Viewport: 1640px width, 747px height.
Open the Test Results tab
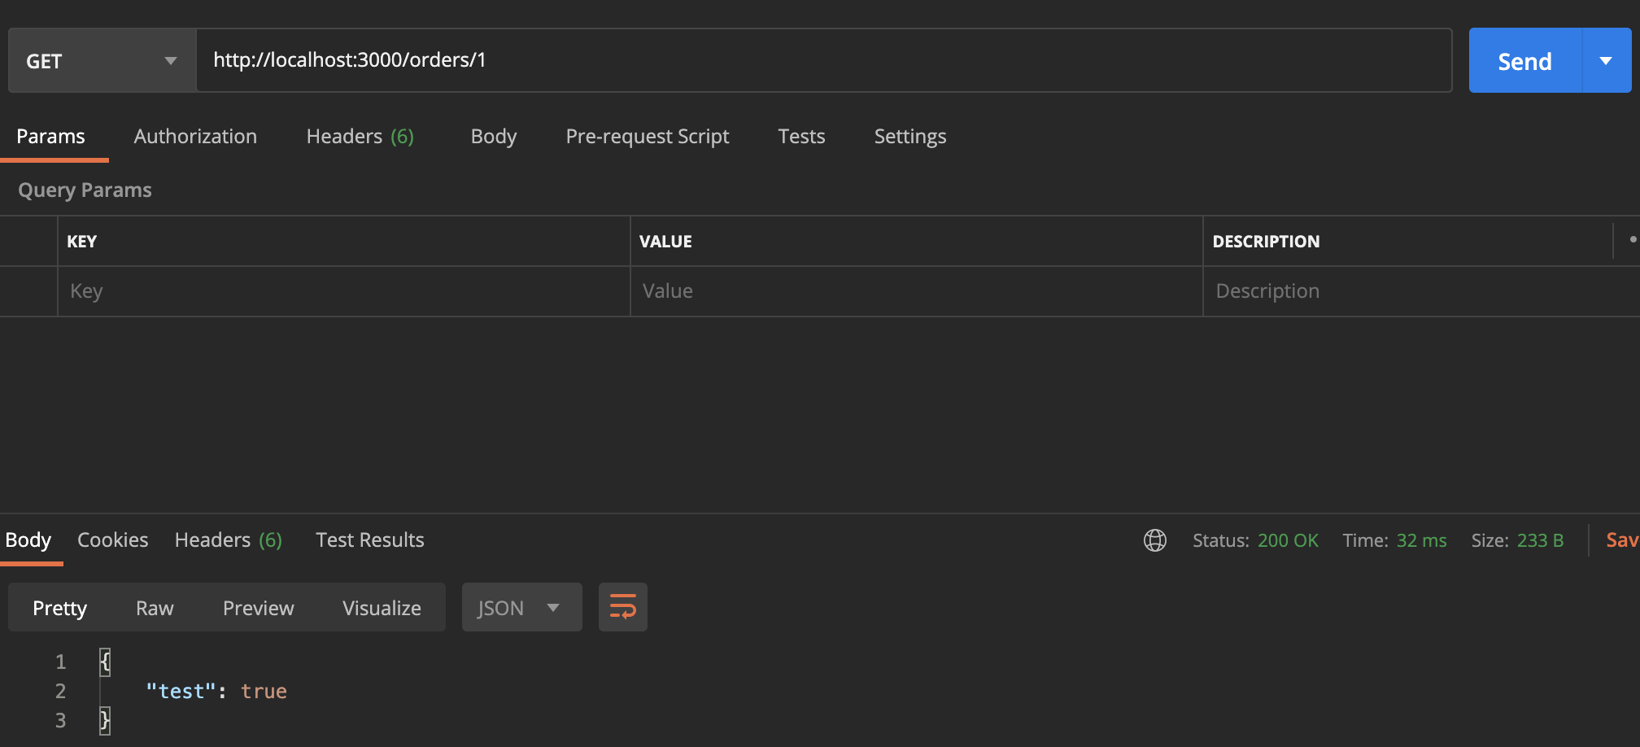pos(370,539)
